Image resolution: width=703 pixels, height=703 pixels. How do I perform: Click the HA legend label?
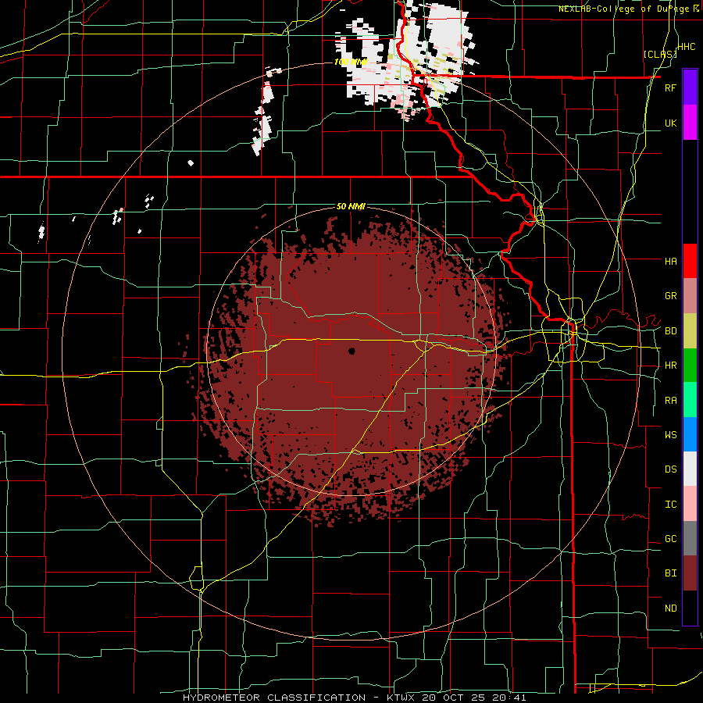click(x=670, y=261)
